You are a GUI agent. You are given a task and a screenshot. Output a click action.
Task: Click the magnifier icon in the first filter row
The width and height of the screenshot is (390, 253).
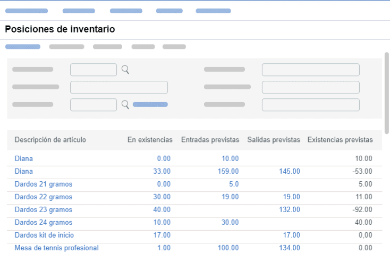click(x=125, y=70)
